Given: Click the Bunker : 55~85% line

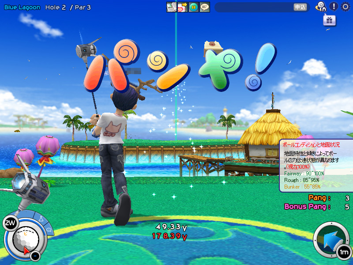Looking at the screenshot, I should pos(302,186).
